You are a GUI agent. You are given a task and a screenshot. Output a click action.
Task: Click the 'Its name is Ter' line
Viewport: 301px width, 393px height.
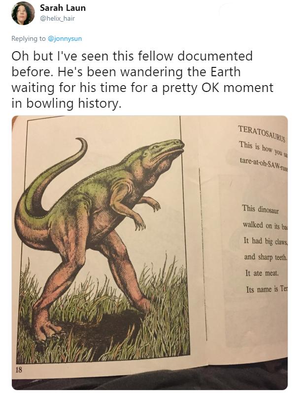267,289
